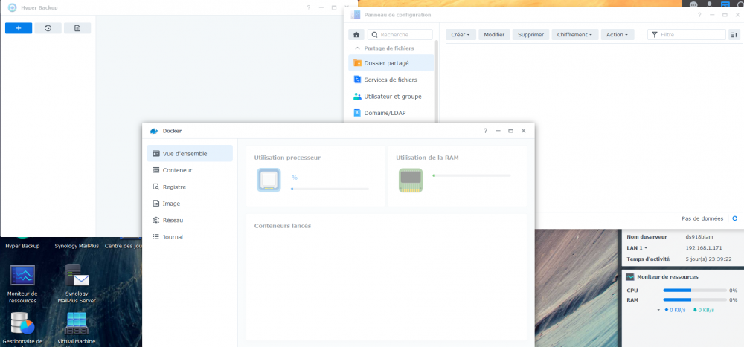Click the Control Panel sidebar scrollbar

[437, 80]
